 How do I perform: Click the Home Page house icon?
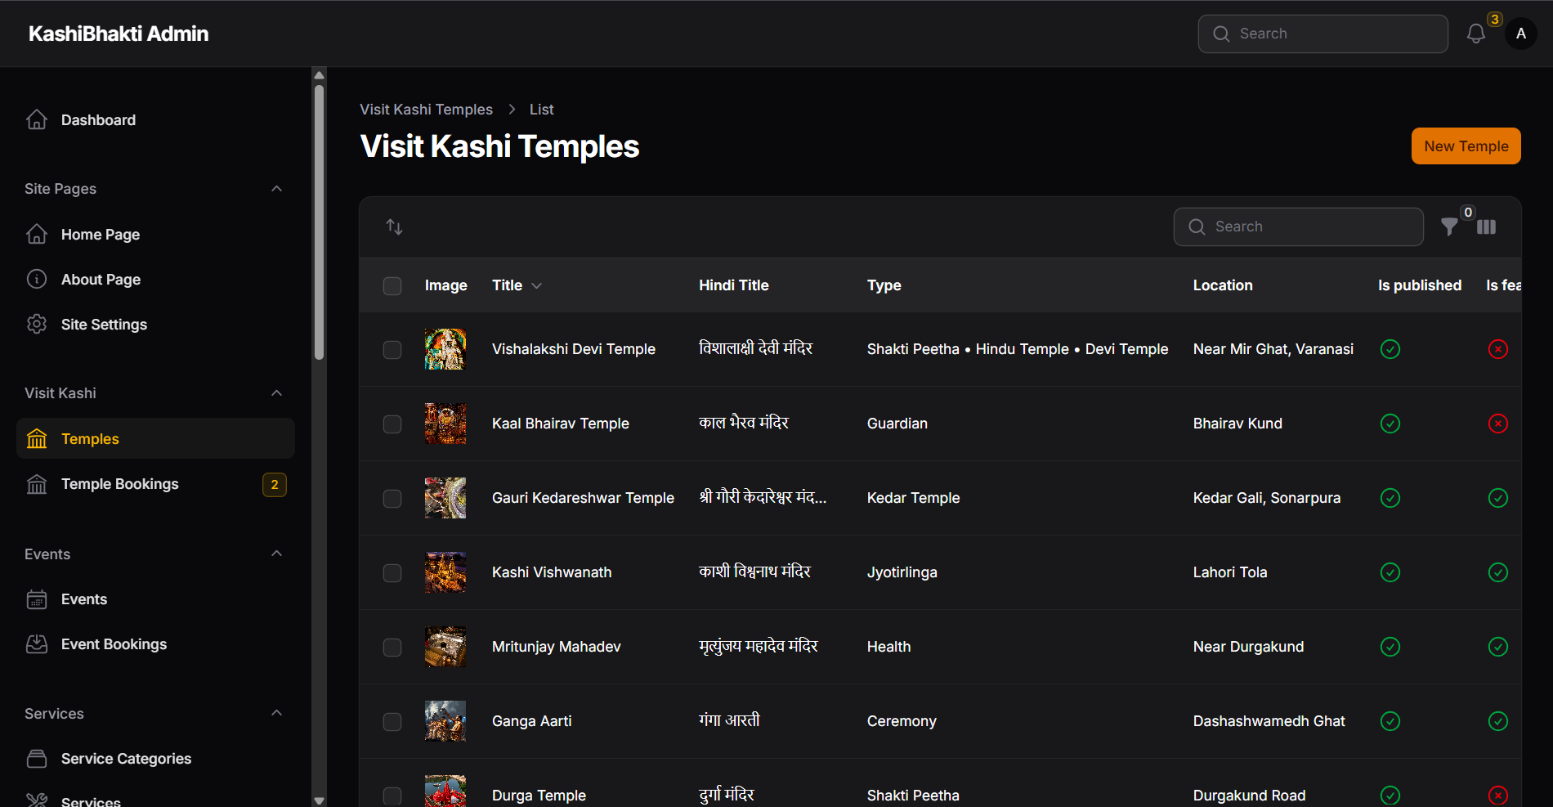click(x=37, y=234)
